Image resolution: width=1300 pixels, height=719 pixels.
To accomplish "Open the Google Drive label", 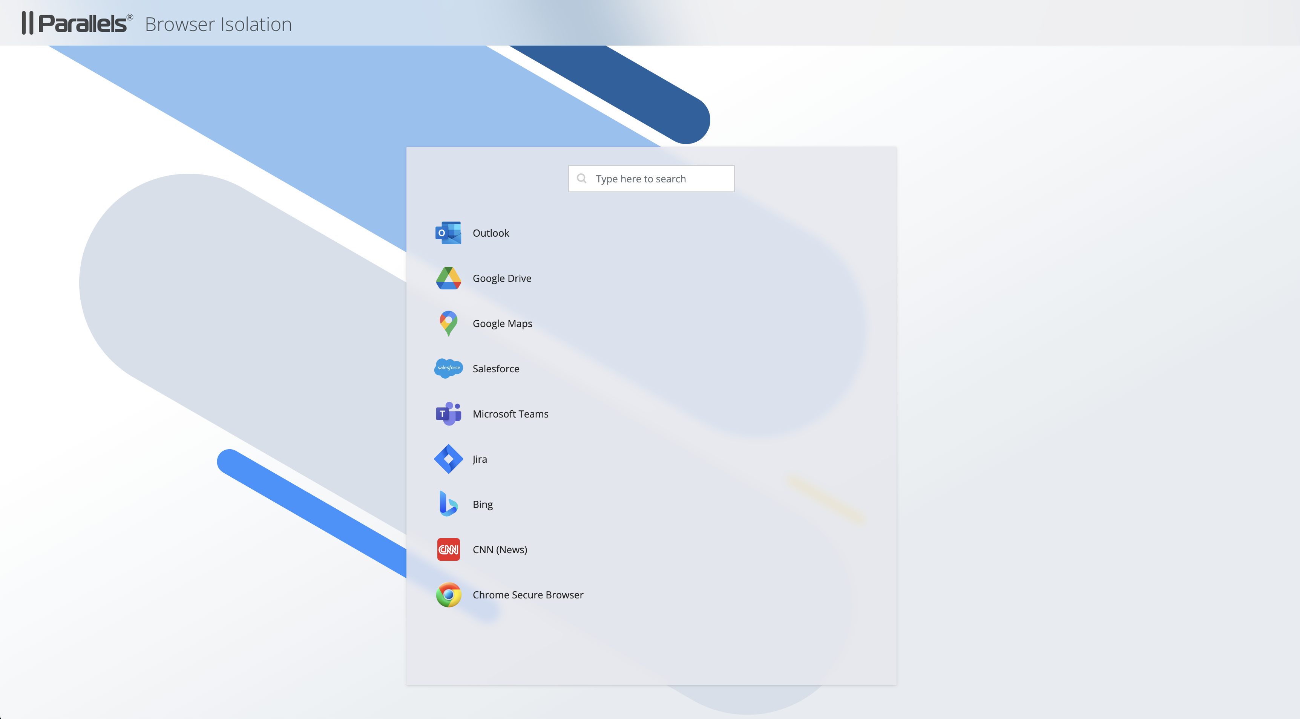I will (x=501, y=278).
